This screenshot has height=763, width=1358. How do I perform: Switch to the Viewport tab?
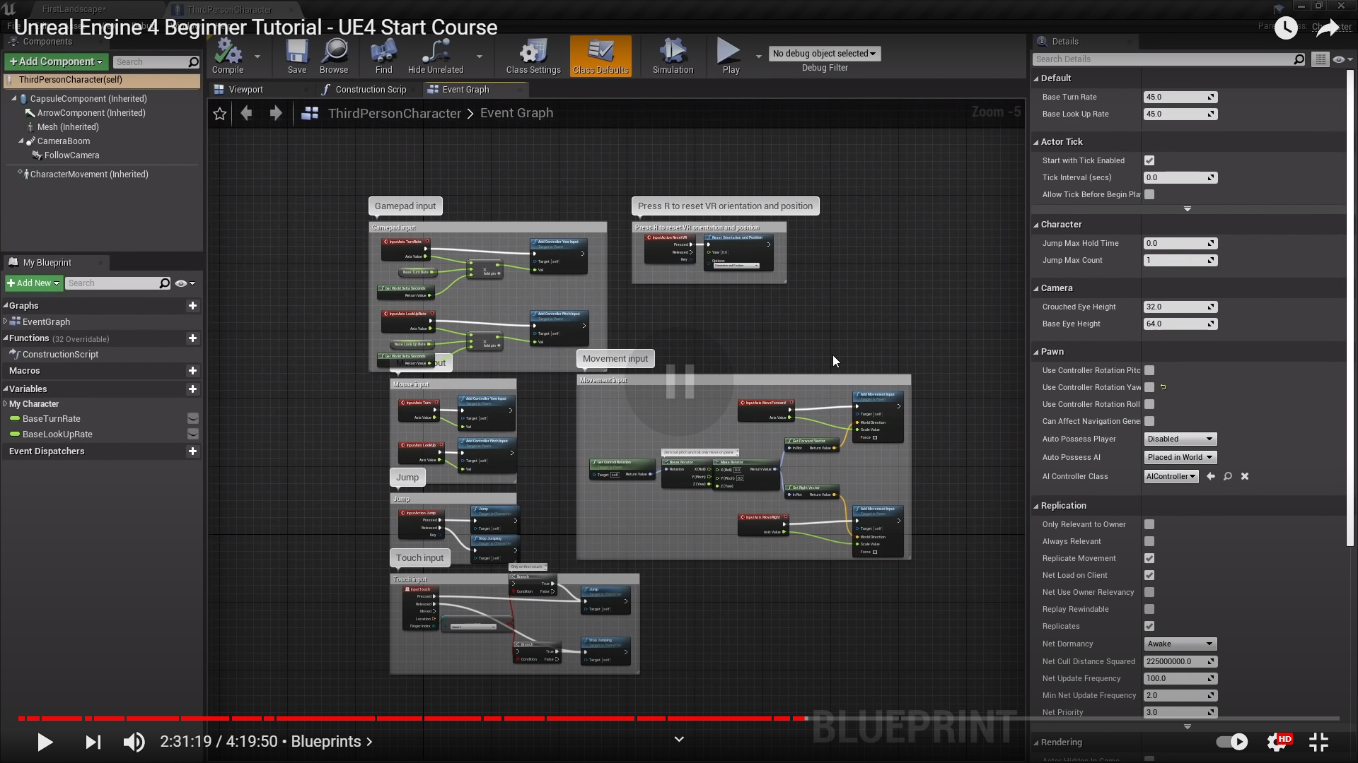point(246,90)
